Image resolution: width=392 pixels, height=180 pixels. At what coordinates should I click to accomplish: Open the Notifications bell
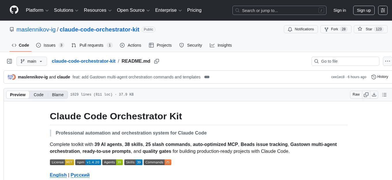point(301,29)
